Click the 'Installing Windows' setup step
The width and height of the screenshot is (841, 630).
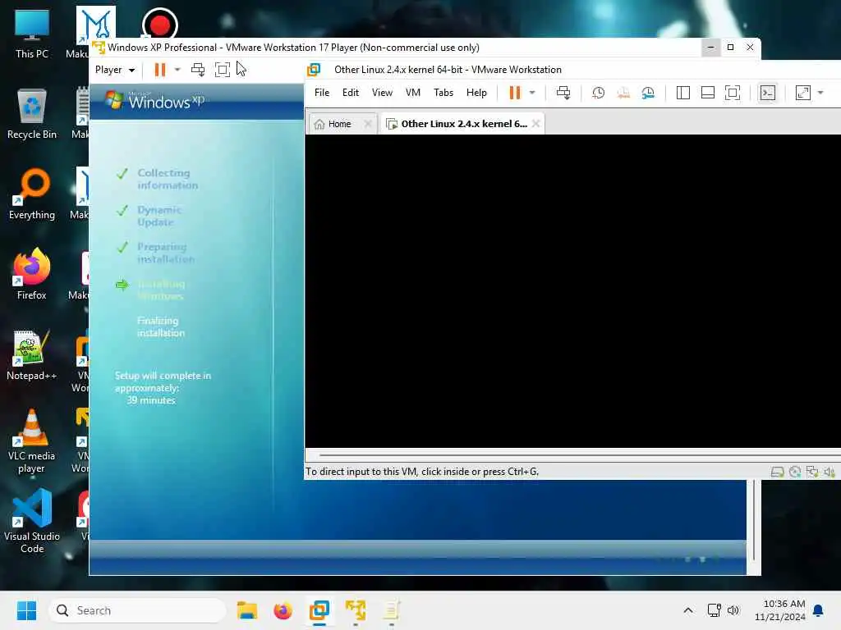coord(161,290)
